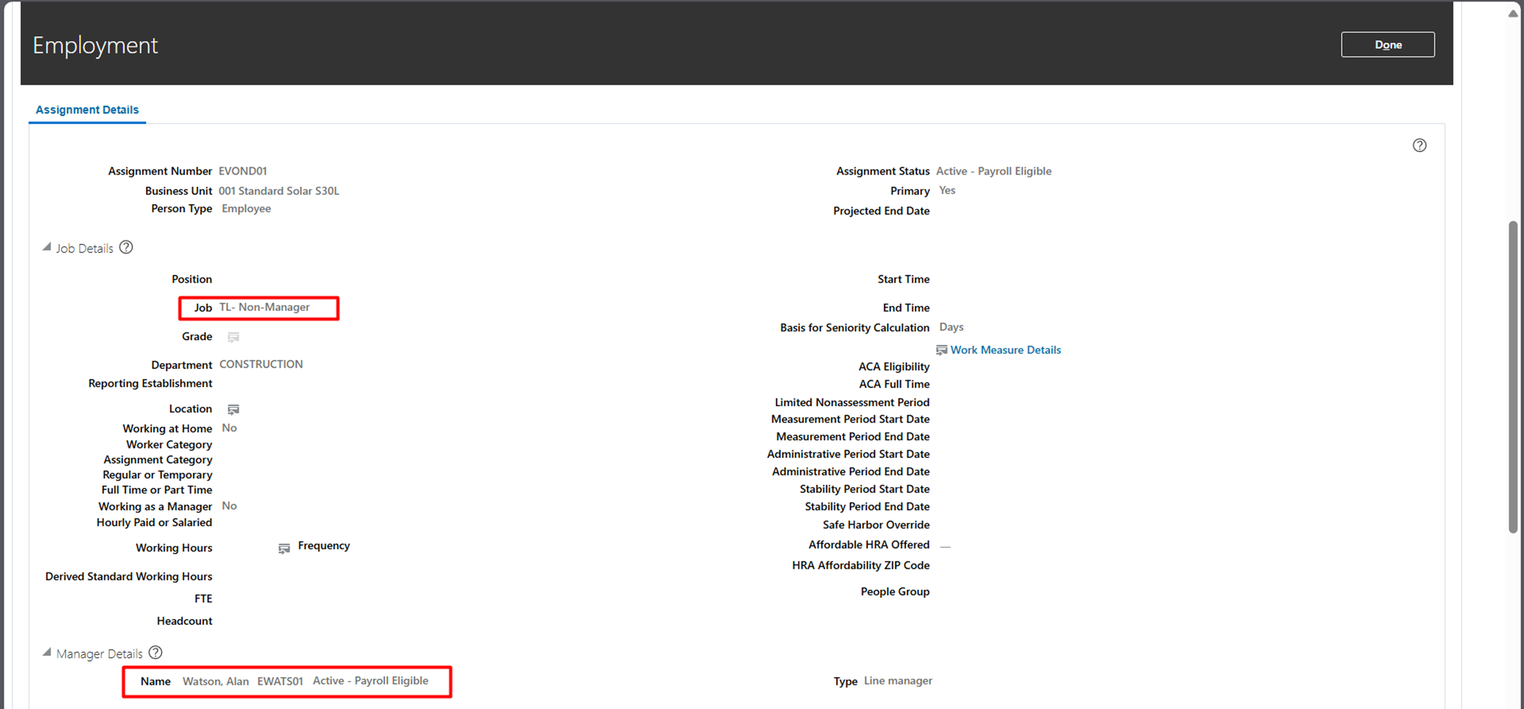Open the Assignment Details tab
1524x709 pixels.
click(x=87, y=109)
